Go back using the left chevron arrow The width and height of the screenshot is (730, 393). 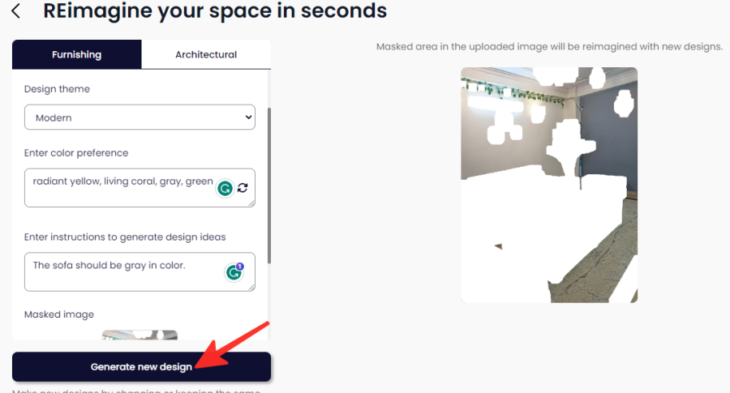pos(16,11)
